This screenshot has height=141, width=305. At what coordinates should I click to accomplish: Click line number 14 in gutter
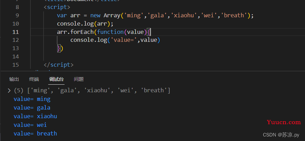16,57
